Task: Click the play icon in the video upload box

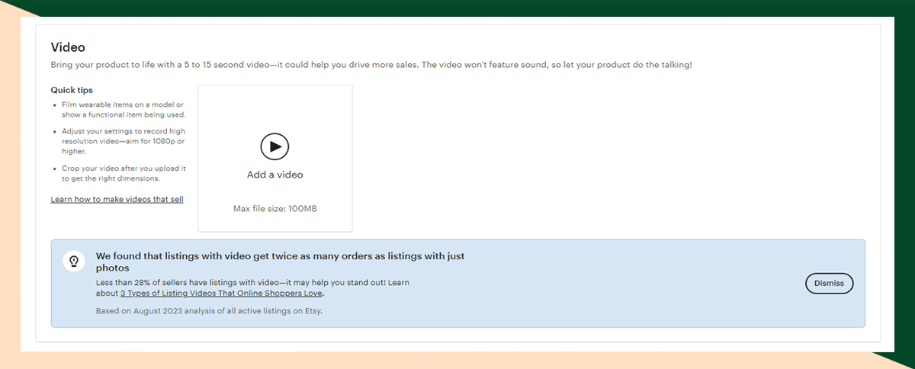Action: point(274,146)
